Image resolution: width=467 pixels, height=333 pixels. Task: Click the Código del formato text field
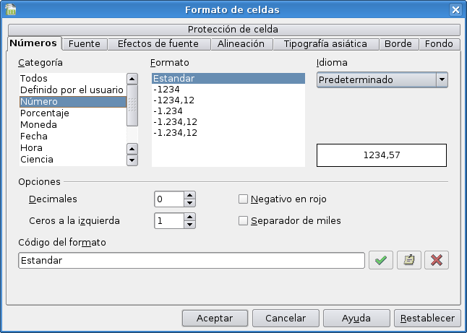191,260
